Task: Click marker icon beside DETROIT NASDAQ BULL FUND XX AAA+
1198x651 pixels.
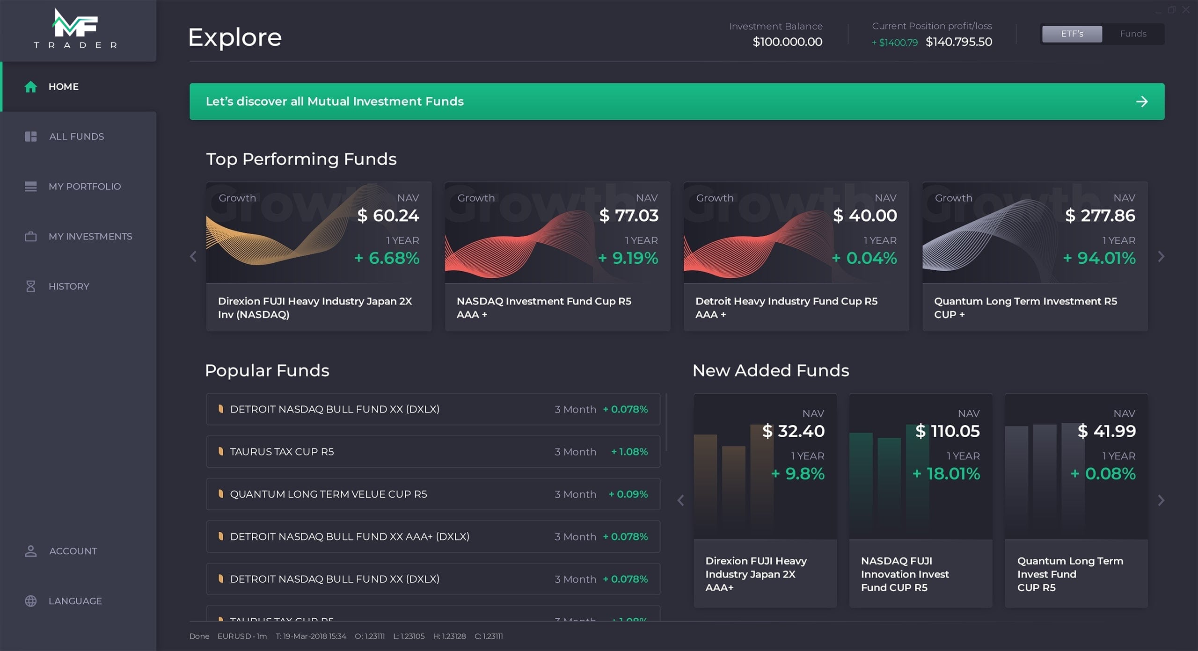Action: coord(220,536)
